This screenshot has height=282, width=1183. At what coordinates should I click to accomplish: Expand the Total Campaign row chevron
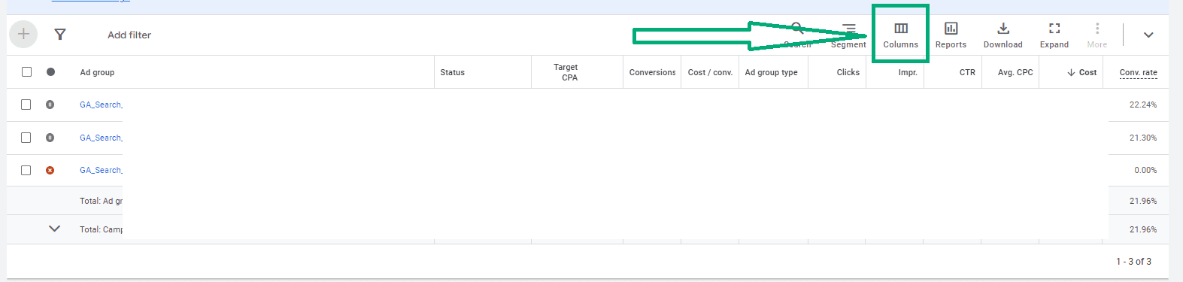pyautogui.click(x=54, y=229)
